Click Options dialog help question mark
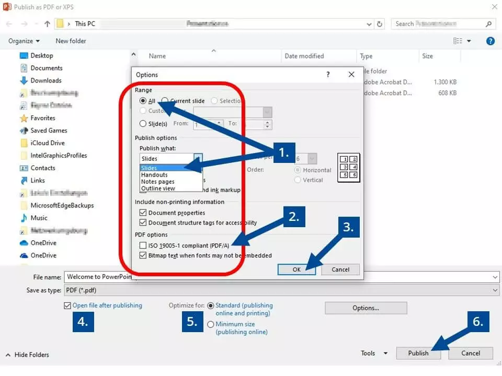The width and height of the screenshot is (502, 376). coord(328,75)
